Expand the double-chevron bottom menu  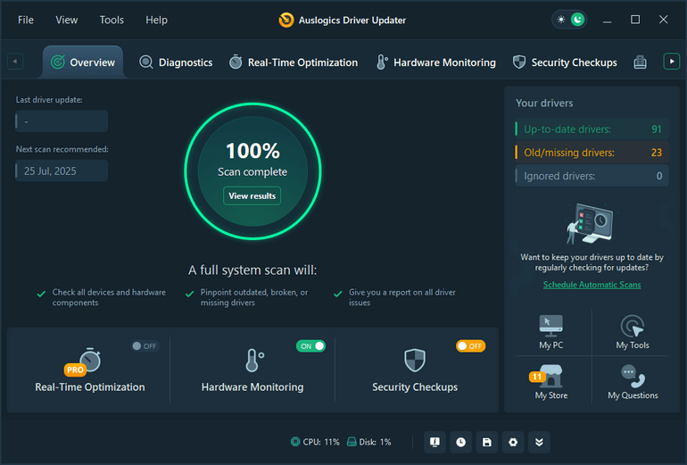(x=540, y=442)
